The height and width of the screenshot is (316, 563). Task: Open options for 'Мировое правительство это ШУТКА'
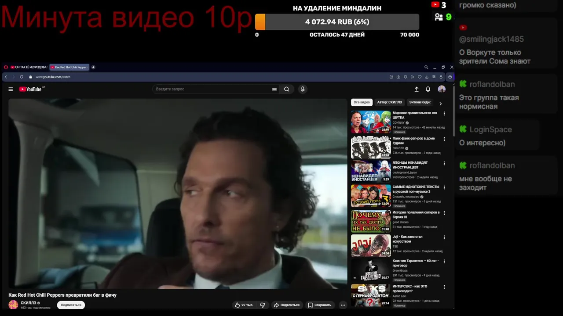(x=444, y=114)
